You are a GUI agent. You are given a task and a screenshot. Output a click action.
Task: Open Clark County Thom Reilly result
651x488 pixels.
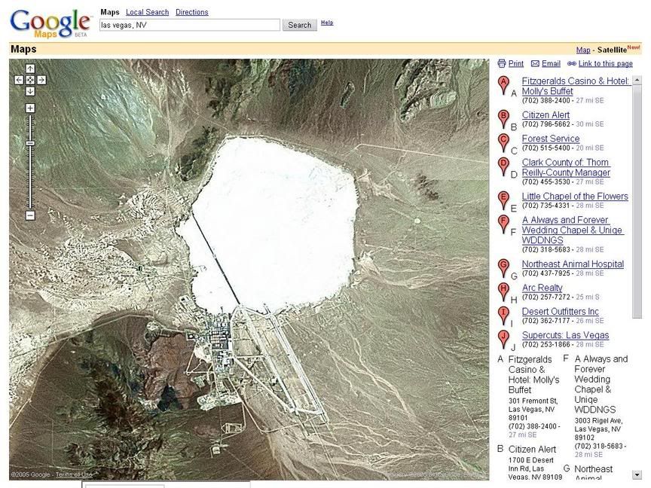coord(566,167)
